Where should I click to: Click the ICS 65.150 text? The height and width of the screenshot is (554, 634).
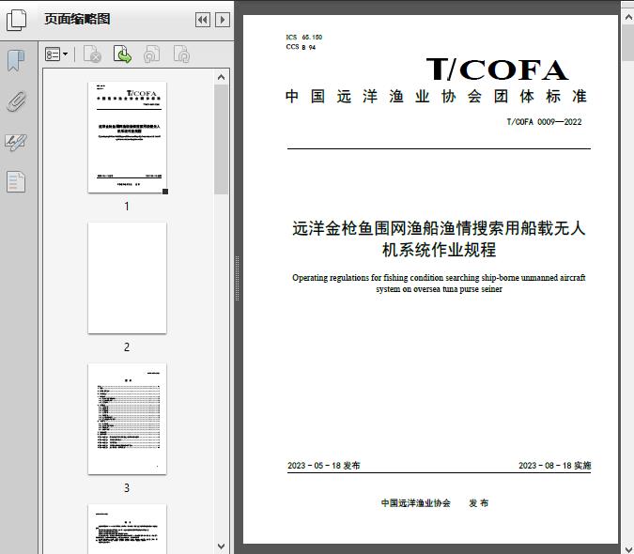304,38
